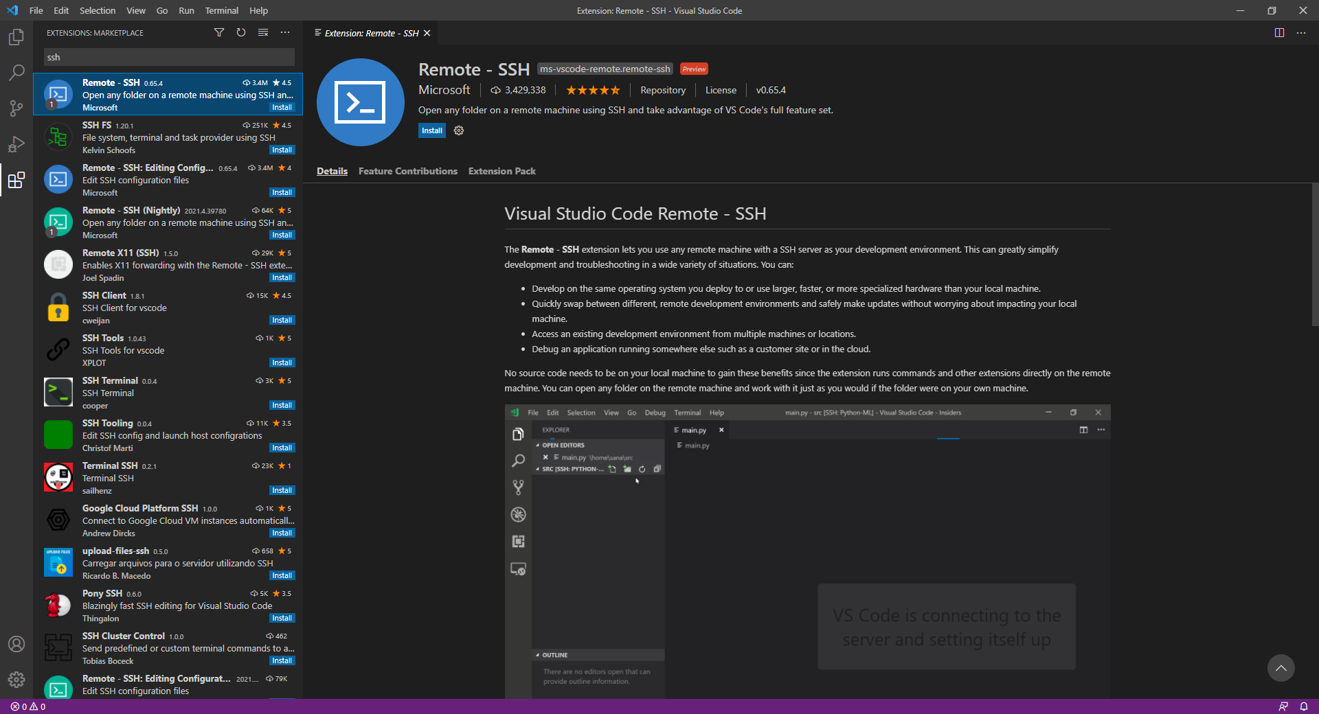The height and width of the screenshot is (714, 1319).
Task: Click the feedback icon in status bar
Action: 1283,706
